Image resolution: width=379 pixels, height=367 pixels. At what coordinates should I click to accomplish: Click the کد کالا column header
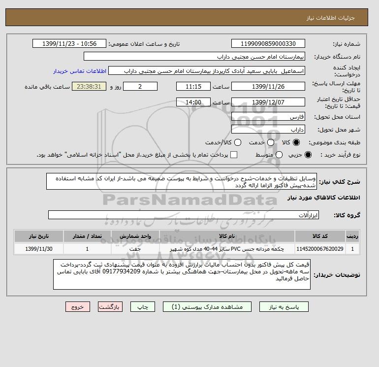coord(320,236)
